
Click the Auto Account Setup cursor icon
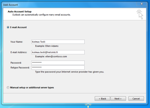140,14
